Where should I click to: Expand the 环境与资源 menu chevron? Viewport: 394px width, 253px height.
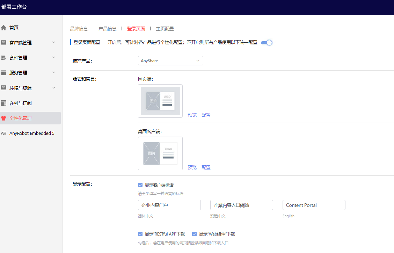(x=53, y=88)
